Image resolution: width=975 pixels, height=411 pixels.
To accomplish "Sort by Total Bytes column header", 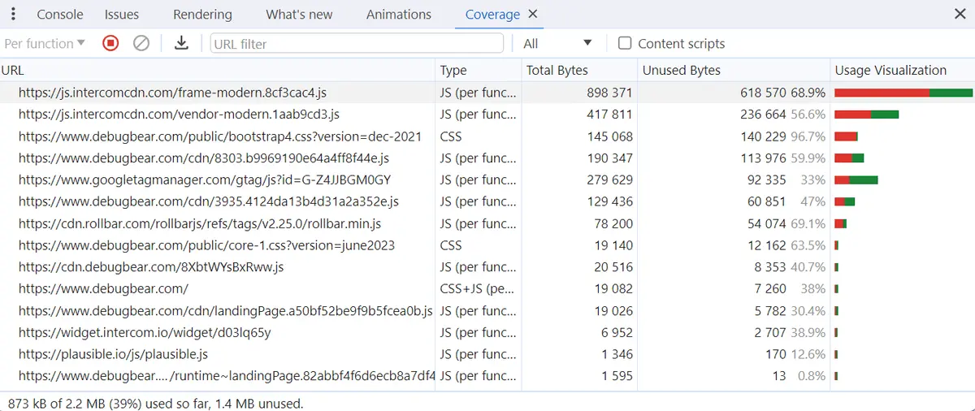I will 578,70.
